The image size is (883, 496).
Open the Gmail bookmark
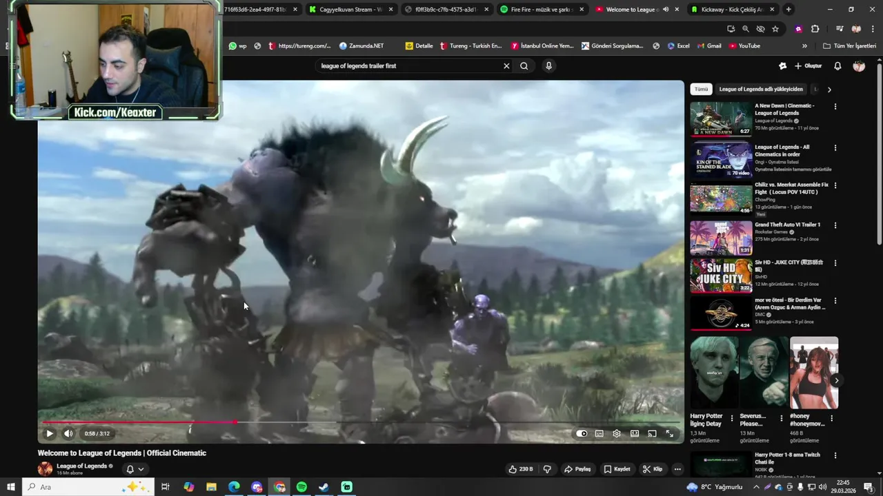point(708,46)
